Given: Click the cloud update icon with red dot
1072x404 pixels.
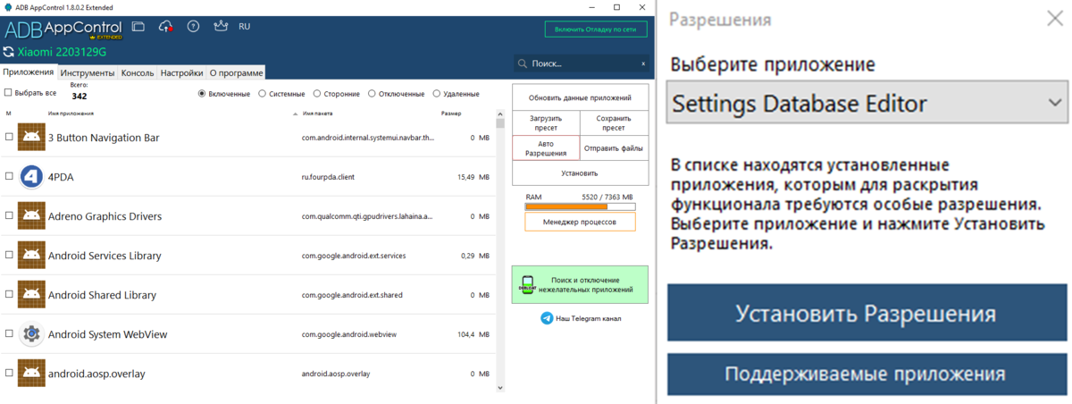Looking at the screenshot, I should pyautogui.click(x=165, y=27).
